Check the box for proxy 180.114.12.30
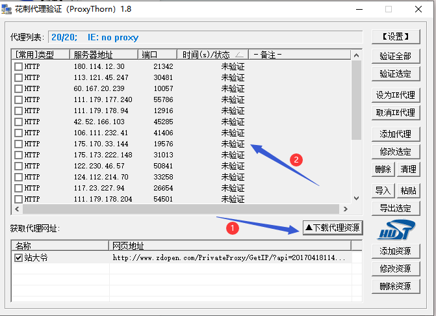 [18, 66]
